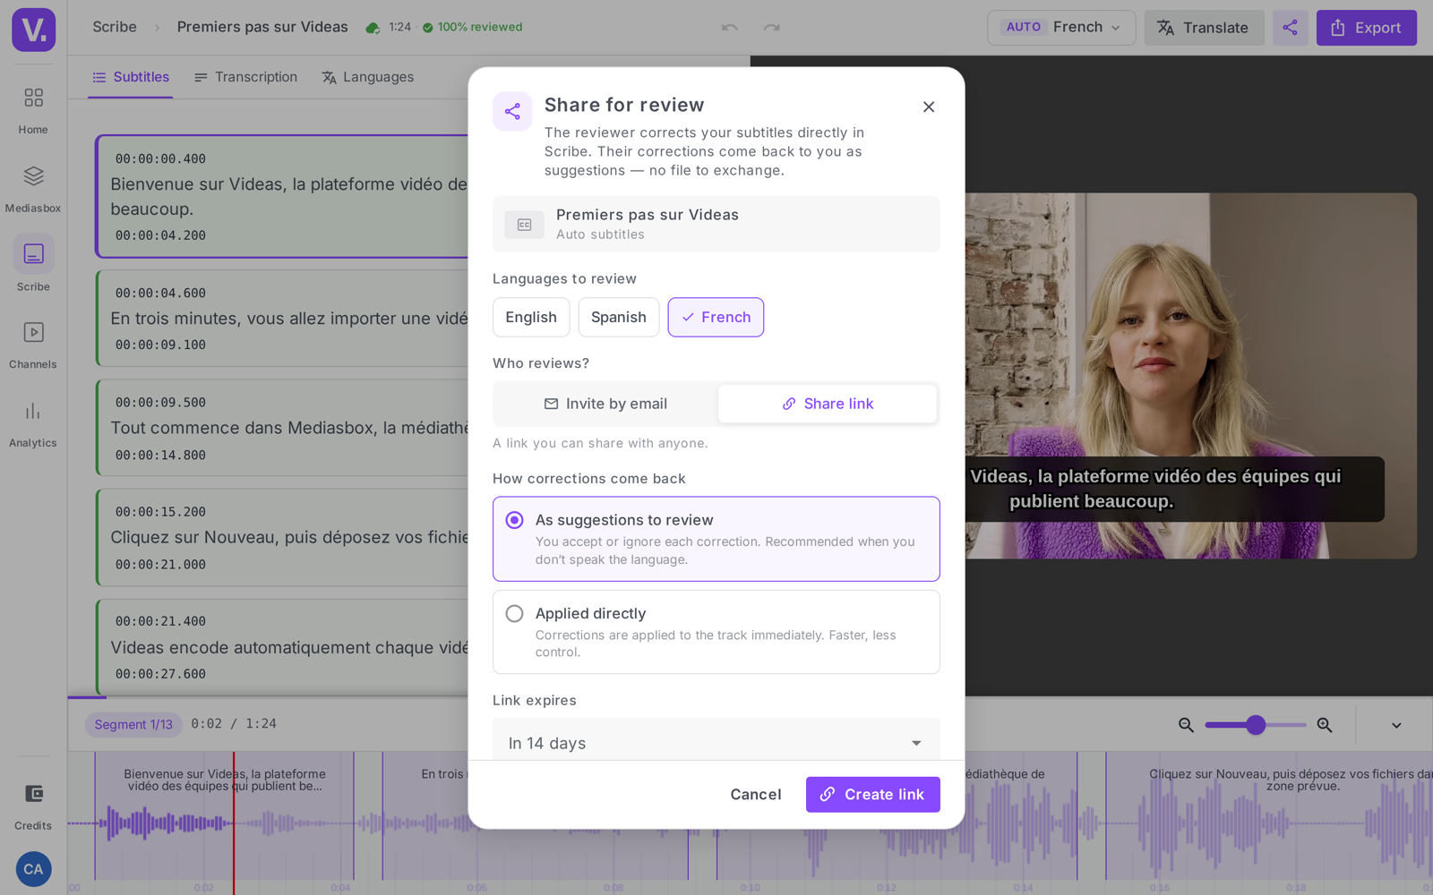1433x895 pixels.
Task: Select As suggestions to review option
Action: pyautogui.click(x=716, y=539)
